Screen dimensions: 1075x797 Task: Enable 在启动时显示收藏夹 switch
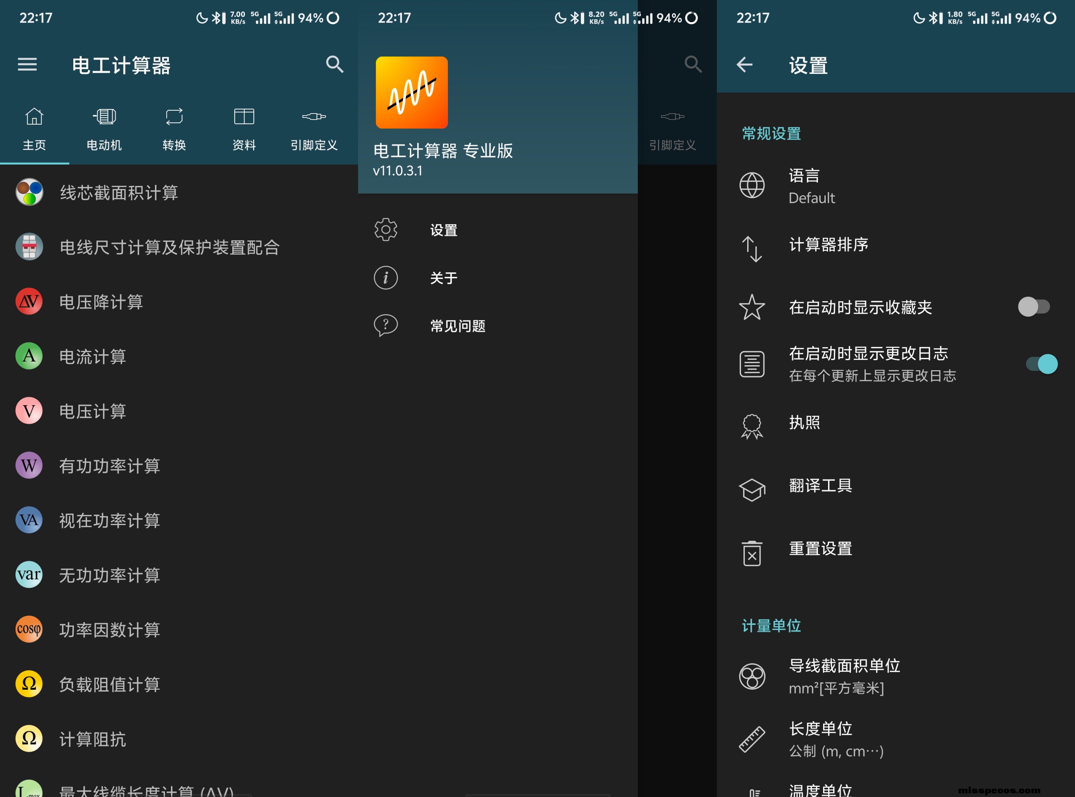tap(1033, 307)
